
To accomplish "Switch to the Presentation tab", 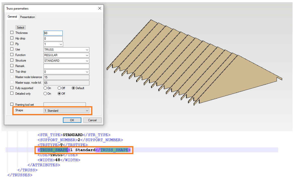I will coord(27,17).
